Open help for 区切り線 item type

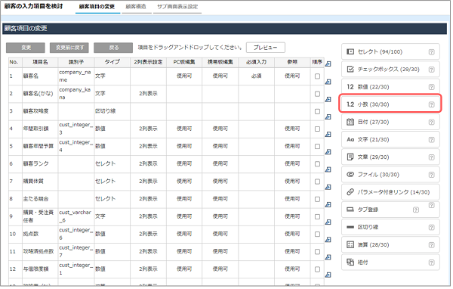(431, 227)
